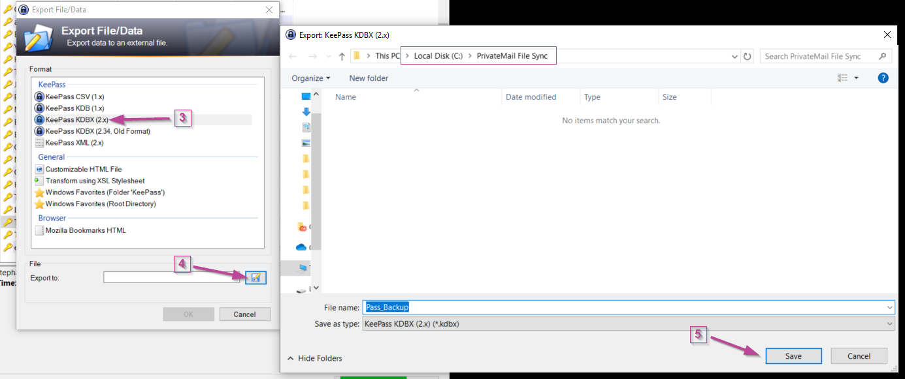
Task: Open the help icon in save dialog
Action: (x=883, y=78)
